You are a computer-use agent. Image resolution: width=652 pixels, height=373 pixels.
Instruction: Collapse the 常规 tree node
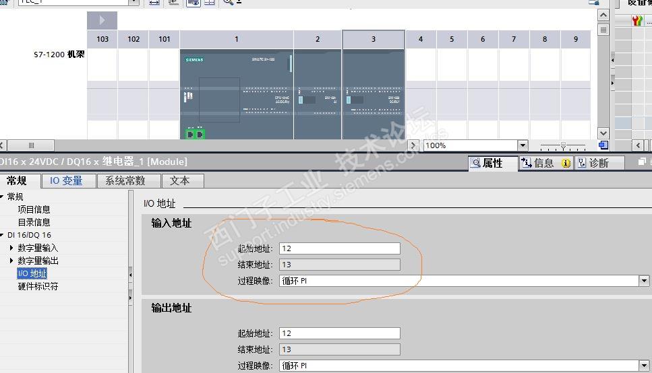coord(2,197)
